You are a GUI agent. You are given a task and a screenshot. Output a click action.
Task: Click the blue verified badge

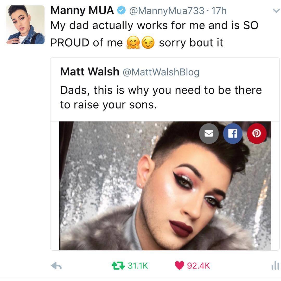pos(121,10)
